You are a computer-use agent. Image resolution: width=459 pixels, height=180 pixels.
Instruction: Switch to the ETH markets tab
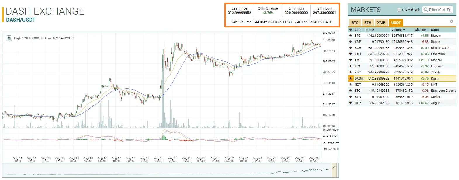368,22
